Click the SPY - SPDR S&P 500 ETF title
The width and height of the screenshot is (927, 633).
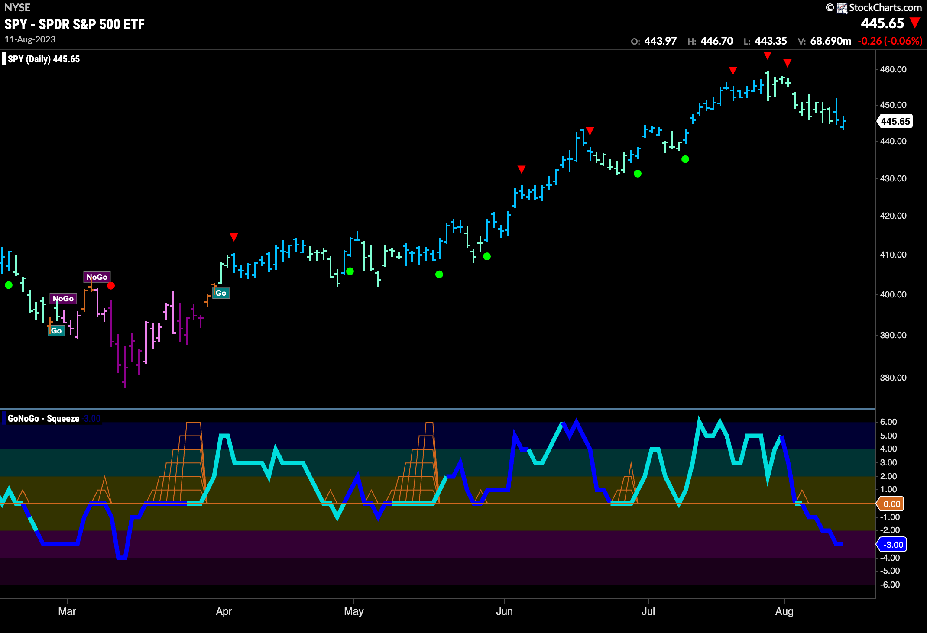click(75, 24)
